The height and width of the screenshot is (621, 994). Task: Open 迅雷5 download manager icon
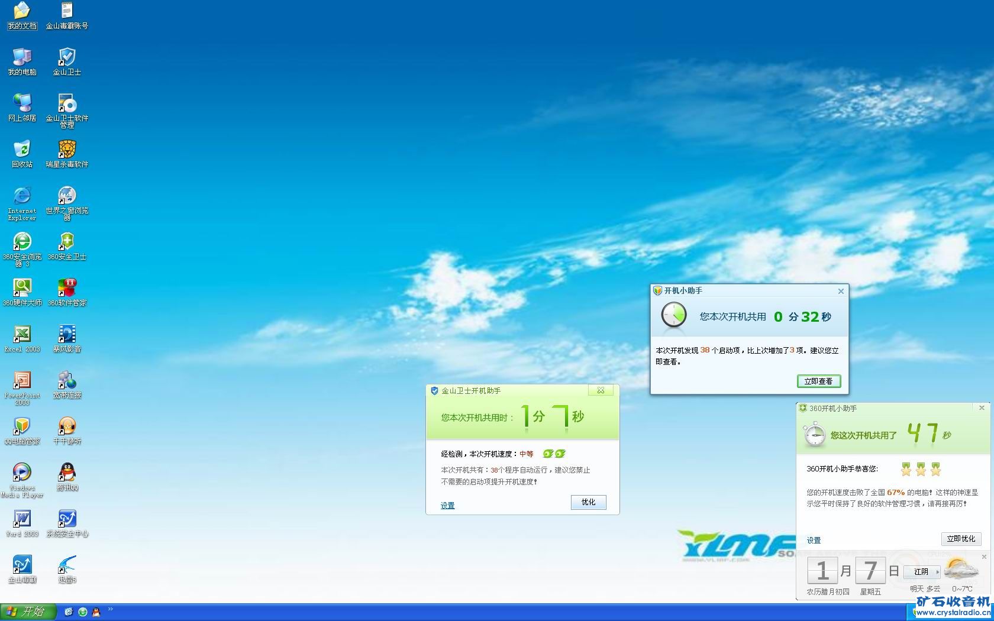(x=67, y=565)
